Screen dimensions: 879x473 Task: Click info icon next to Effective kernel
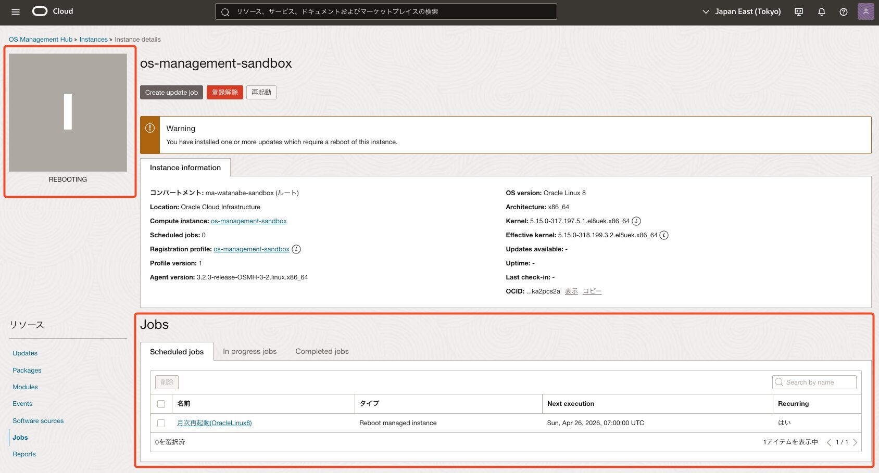[x=664, y=235]
